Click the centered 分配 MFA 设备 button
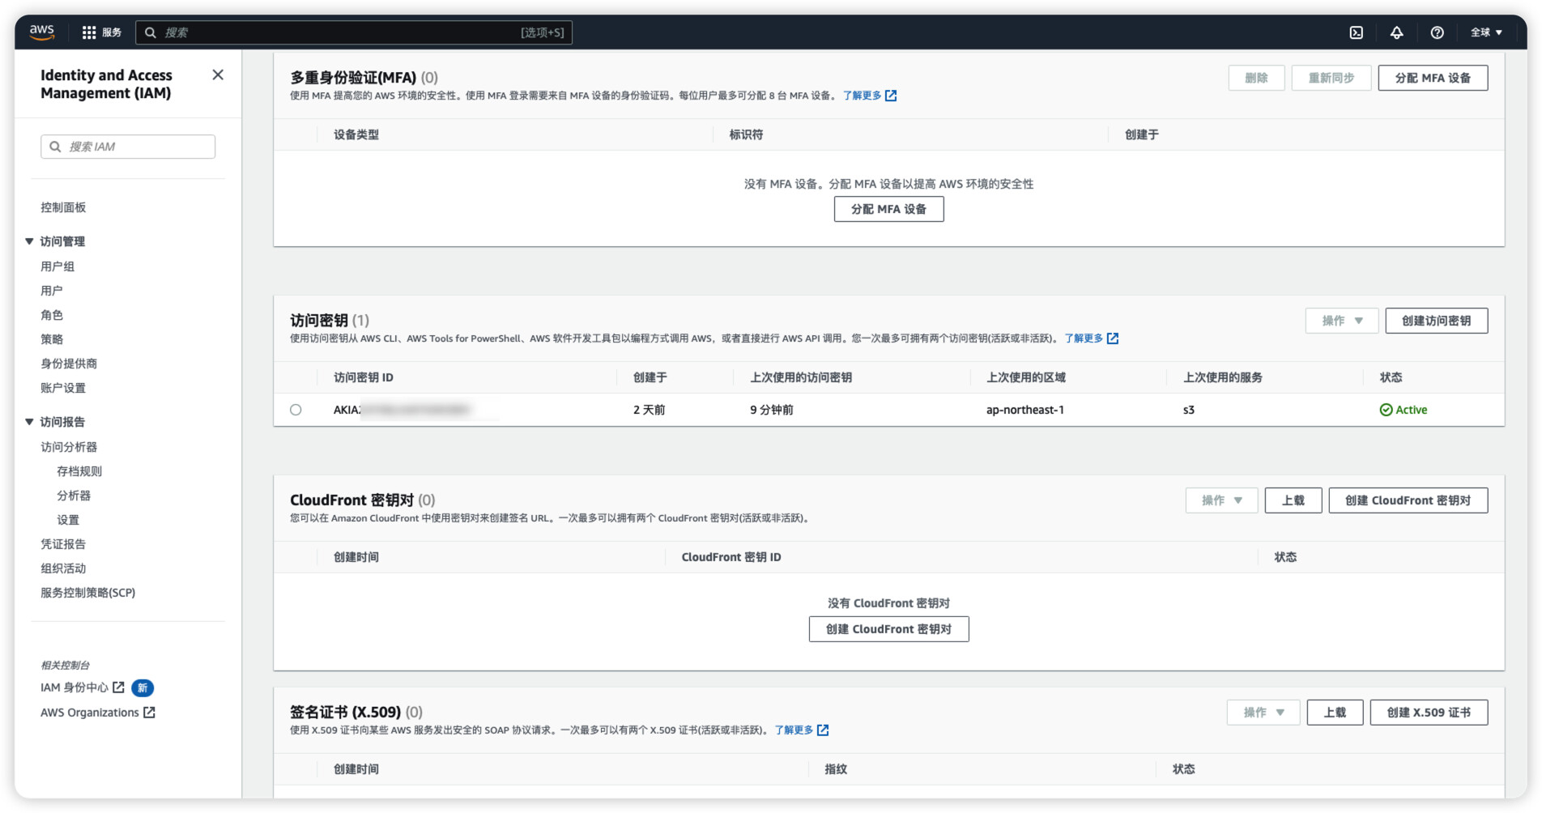The image size is (1542, 813). tap(888, 209)
